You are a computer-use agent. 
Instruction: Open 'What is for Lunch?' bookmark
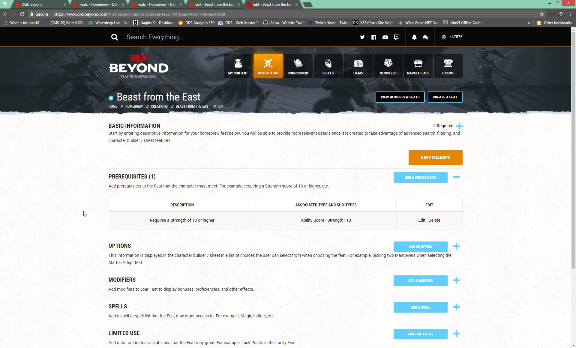[22, 23]
